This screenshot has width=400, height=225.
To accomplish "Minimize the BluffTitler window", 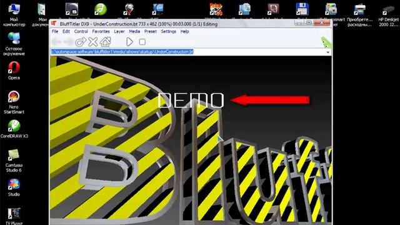I will pyautogui.click(x=299, y=23).
